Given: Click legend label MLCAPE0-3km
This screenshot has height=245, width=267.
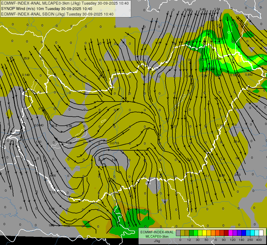Looking at the screenshot, I should (157, 237).
